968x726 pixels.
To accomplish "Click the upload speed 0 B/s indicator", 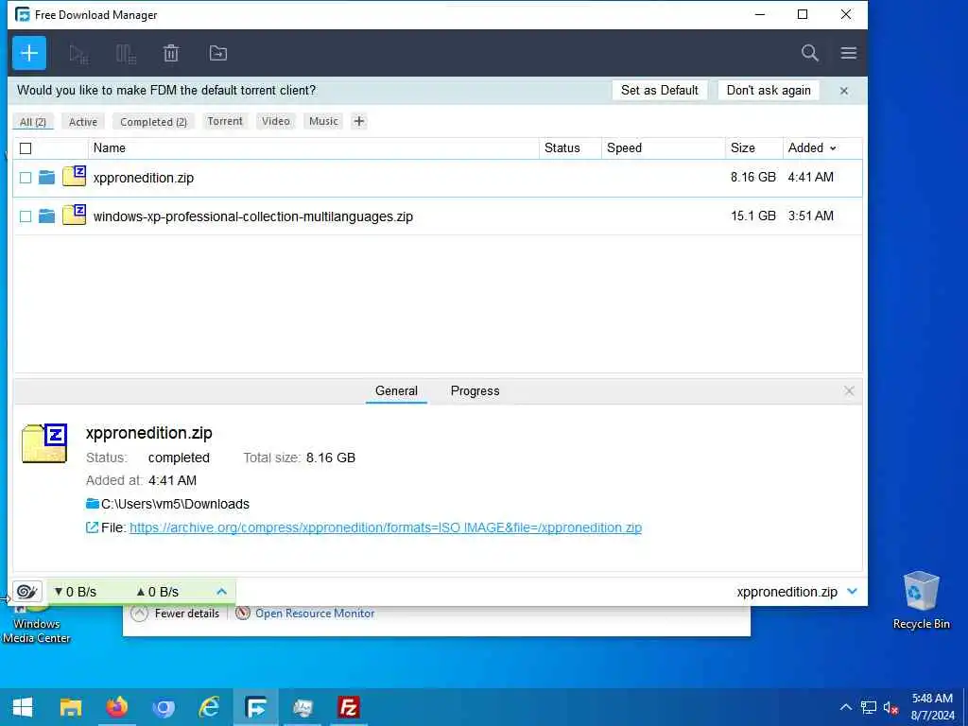I will point(158,592).
